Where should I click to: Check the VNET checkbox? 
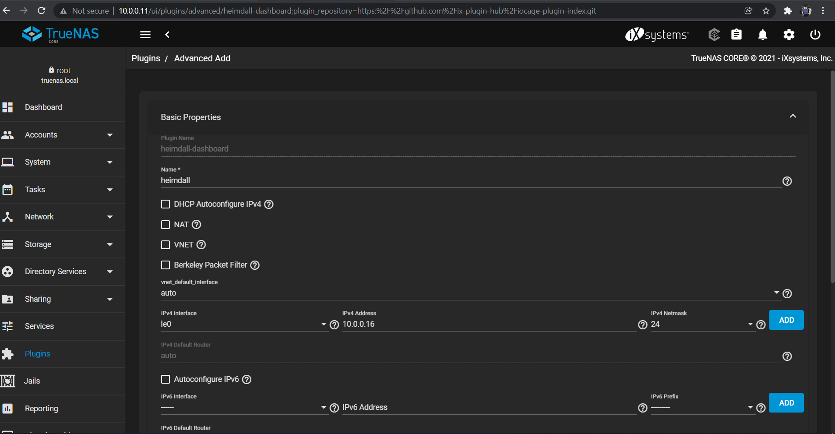coord(166,245)
